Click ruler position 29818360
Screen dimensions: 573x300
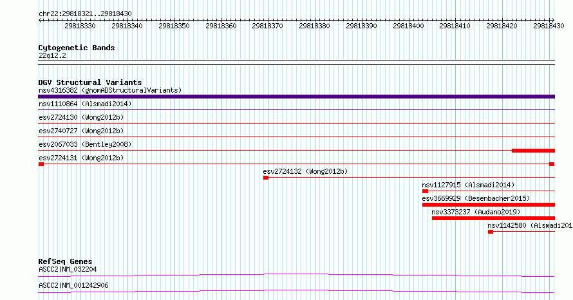tap(221, 26)
